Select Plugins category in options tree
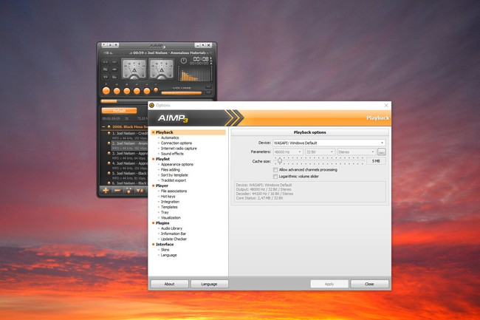Viewport: 480px width, 320px height. click(162, 223)
